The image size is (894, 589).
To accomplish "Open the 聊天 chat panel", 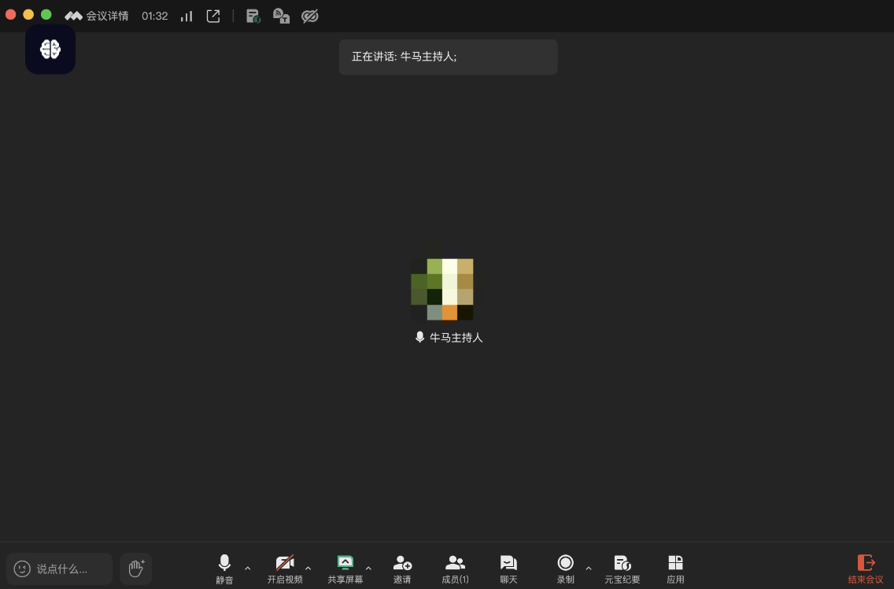I will click(x=508, y=567).
